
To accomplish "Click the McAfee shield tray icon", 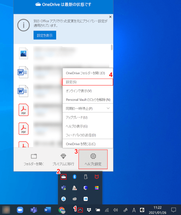I will [97, 177].
